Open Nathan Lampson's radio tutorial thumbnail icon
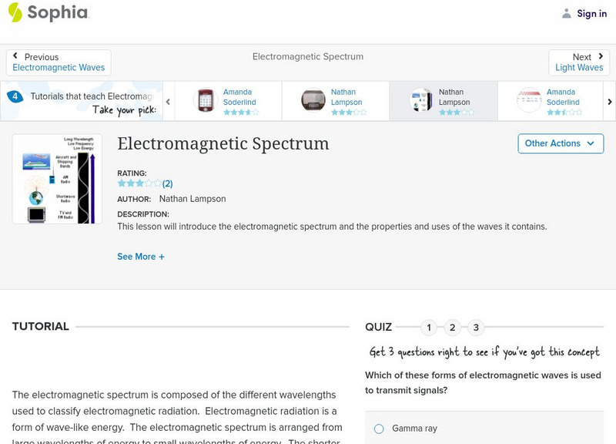Image resolution: width=616 pixels, height=444 pixels. coord(313,100)
